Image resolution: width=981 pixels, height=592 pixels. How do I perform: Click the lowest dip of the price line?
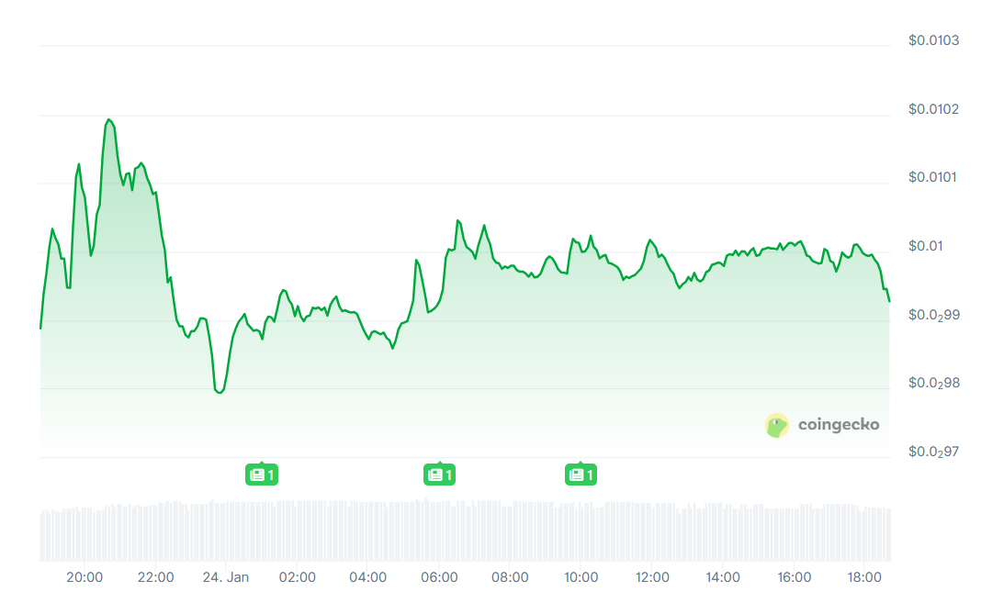[219, 393]
